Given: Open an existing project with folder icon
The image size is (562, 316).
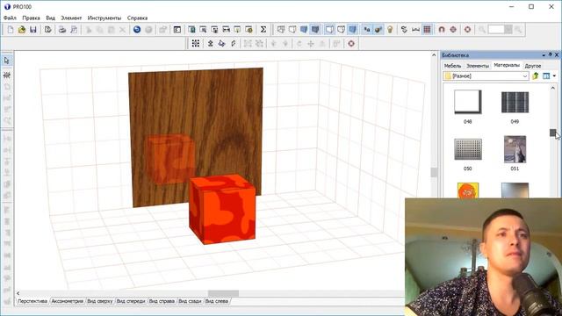Looking at the screenshot, I should point(22,30).
